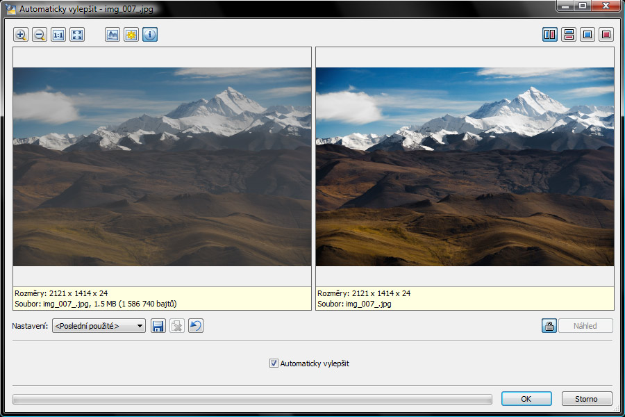Image resolution: width=625 pixels, height=417 pixels.
Task: Close the Automaticky vylepšit dialog window
Action: 606,6
